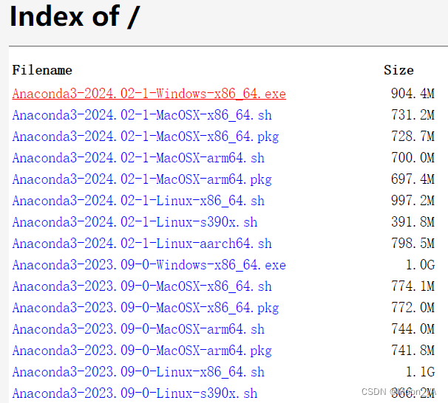This screenshot has height=403, width=448.
Task: Open Anaconda3-2023.09-0-Linux-s390x.sh link
Action: click(135, 393)
